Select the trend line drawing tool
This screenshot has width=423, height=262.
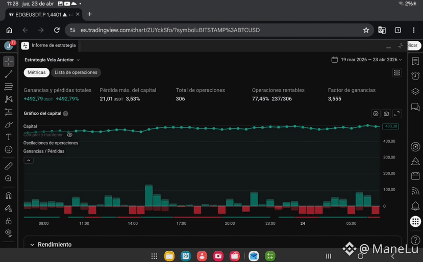tap(9, 74)
